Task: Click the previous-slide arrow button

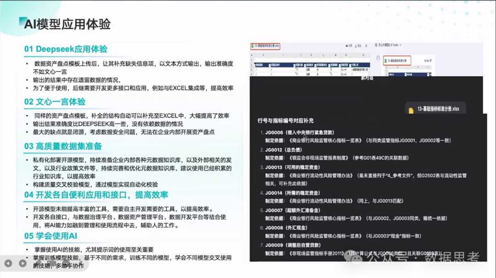Action: coord(9,263)
